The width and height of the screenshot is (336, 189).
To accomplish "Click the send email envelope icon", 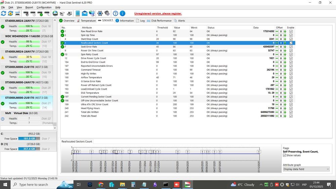I will (84, 14).
